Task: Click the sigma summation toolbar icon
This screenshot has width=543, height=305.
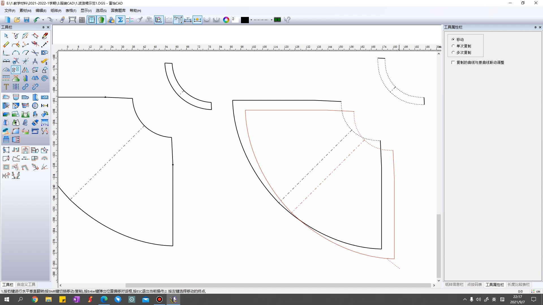Action: click(120, 20)
